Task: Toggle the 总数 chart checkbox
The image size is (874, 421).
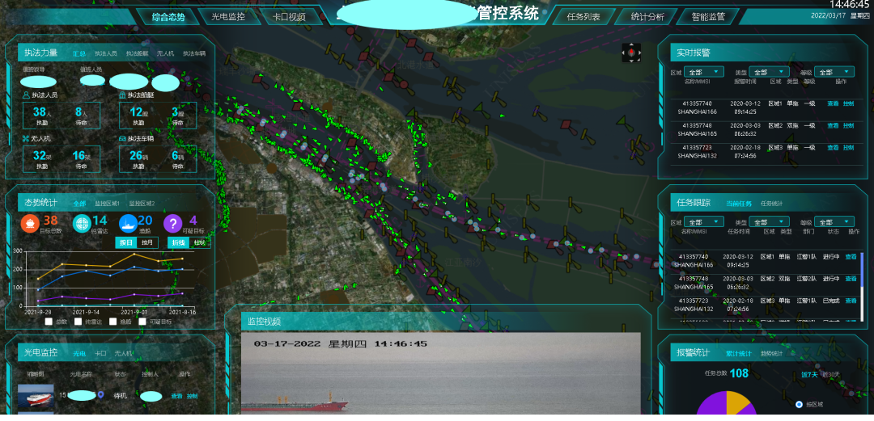Action: coord(49,322)
